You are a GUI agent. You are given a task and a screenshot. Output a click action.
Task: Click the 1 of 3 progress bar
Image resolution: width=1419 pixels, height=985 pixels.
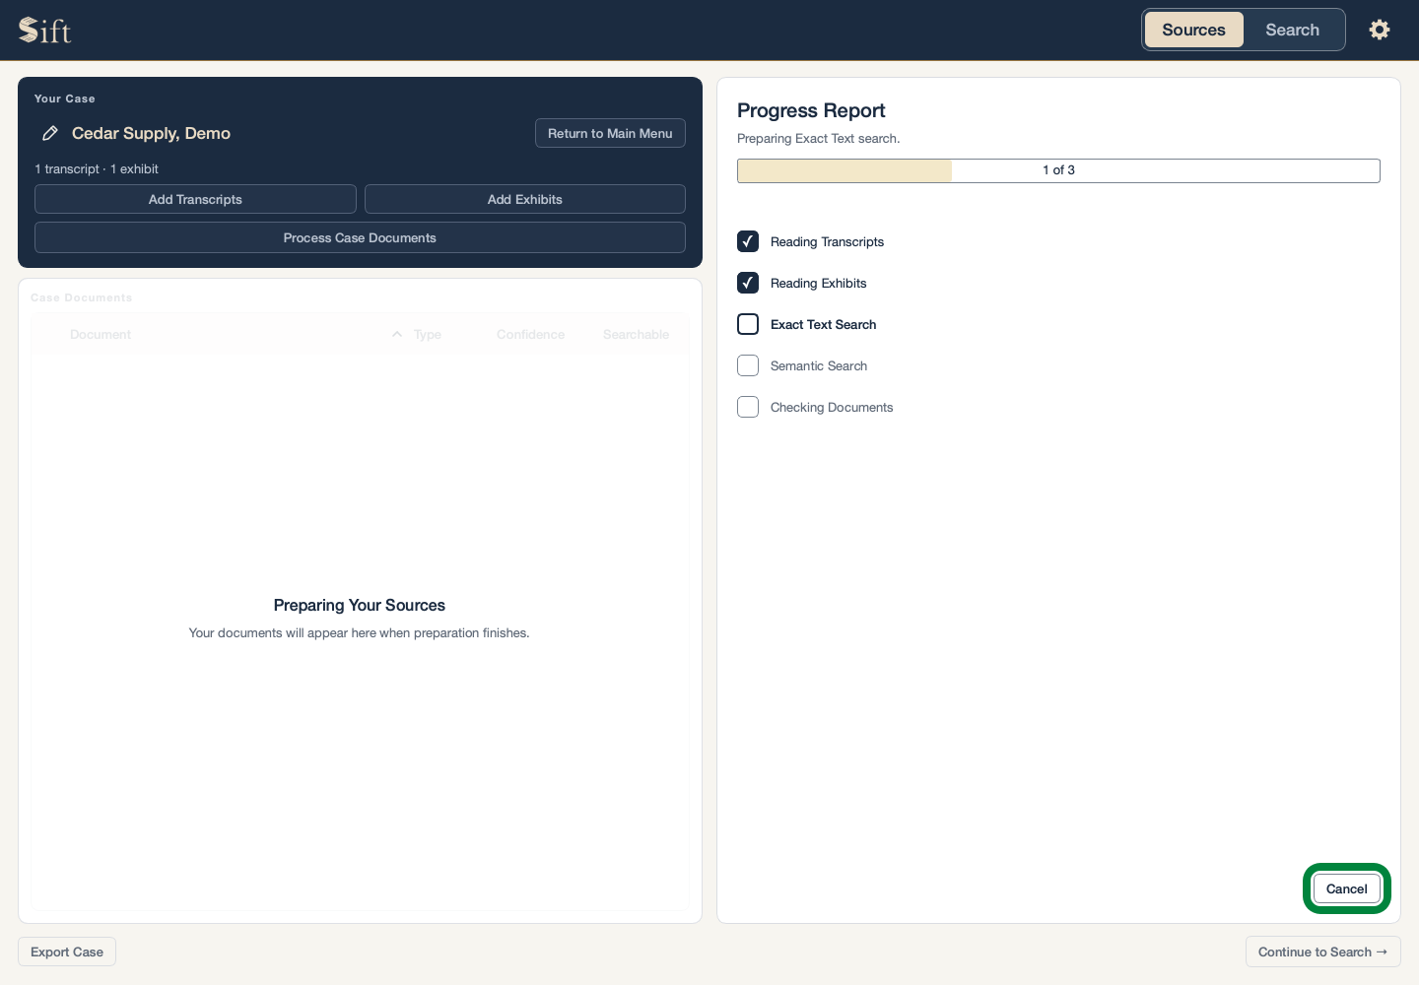coord(1058,170)
